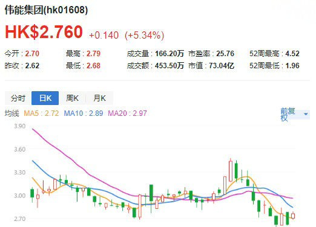Click the 昨收 value 2.62

click(x=32, y=66)
